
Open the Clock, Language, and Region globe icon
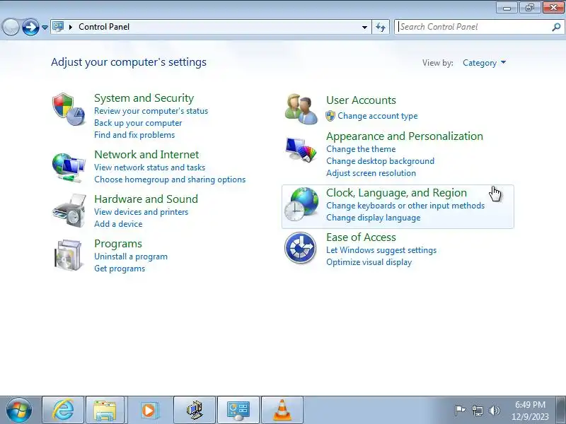301,204
